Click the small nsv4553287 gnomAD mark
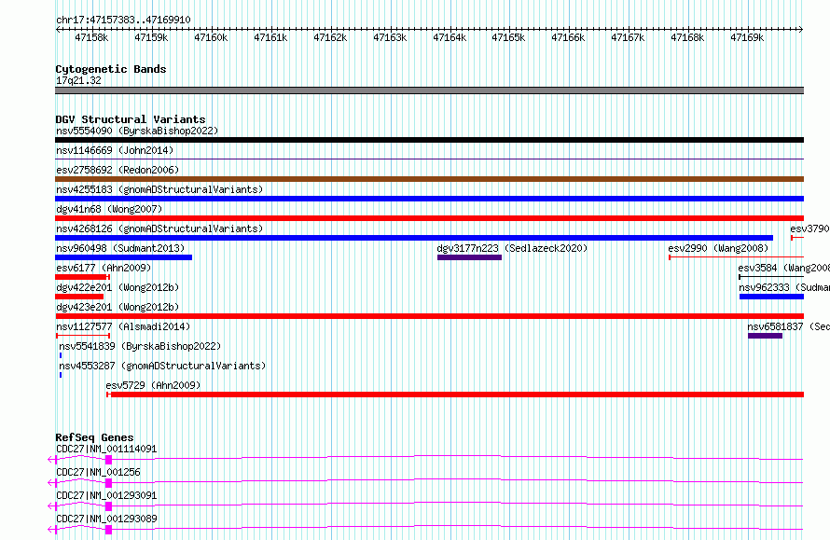Viewport: 830px width, 540px height. 61,375
